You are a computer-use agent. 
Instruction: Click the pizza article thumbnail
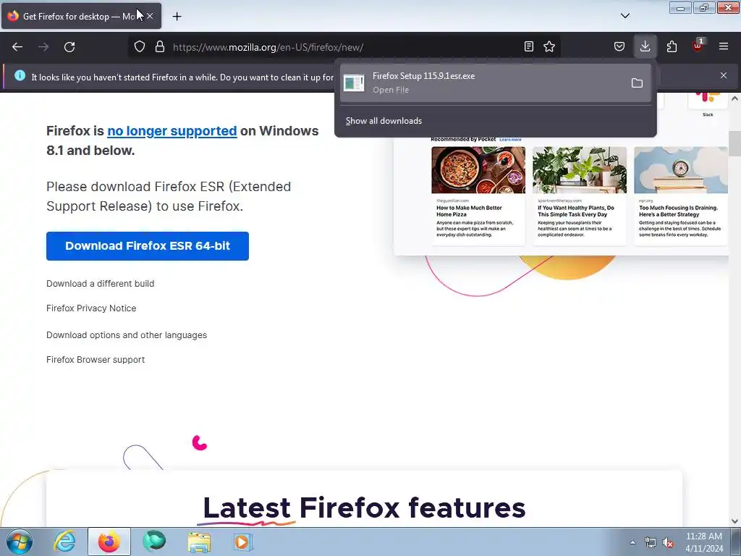click(478, 169)
